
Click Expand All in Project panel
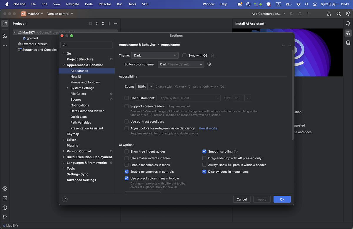[x=97, y=23]
